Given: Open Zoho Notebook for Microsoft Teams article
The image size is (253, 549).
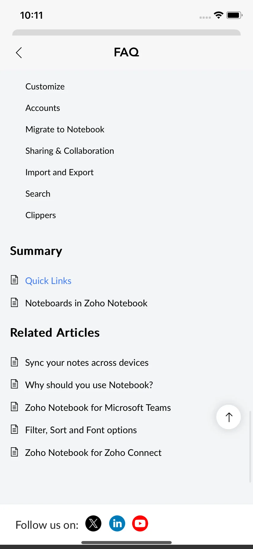Looking at the screenshot, I should point(98,407).
